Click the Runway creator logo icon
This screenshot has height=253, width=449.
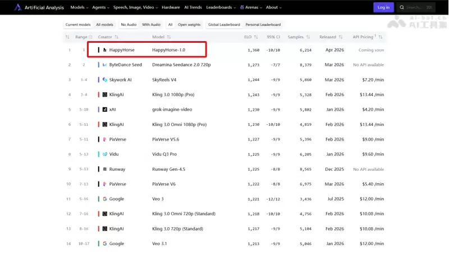click(x=105, y=169)
